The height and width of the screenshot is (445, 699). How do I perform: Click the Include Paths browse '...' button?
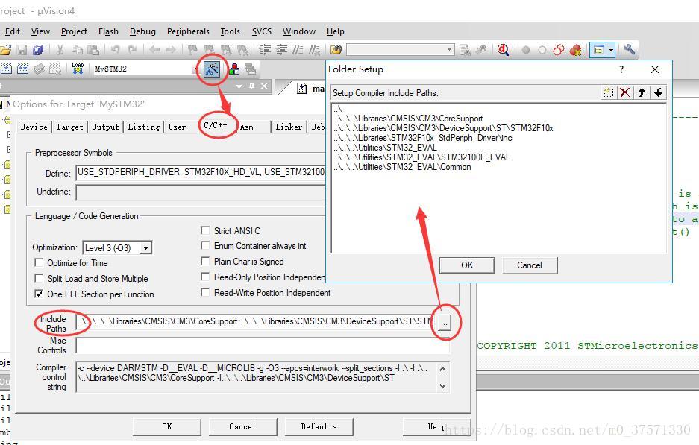445,321
